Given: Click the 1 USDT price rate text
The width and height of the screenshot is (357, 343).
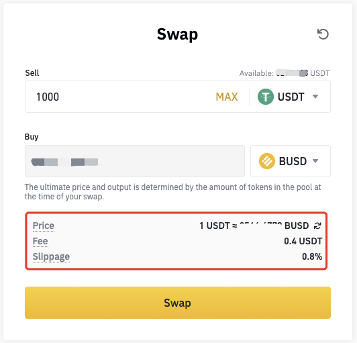Looking at the screenshot, I should click(x=254, y=226).
